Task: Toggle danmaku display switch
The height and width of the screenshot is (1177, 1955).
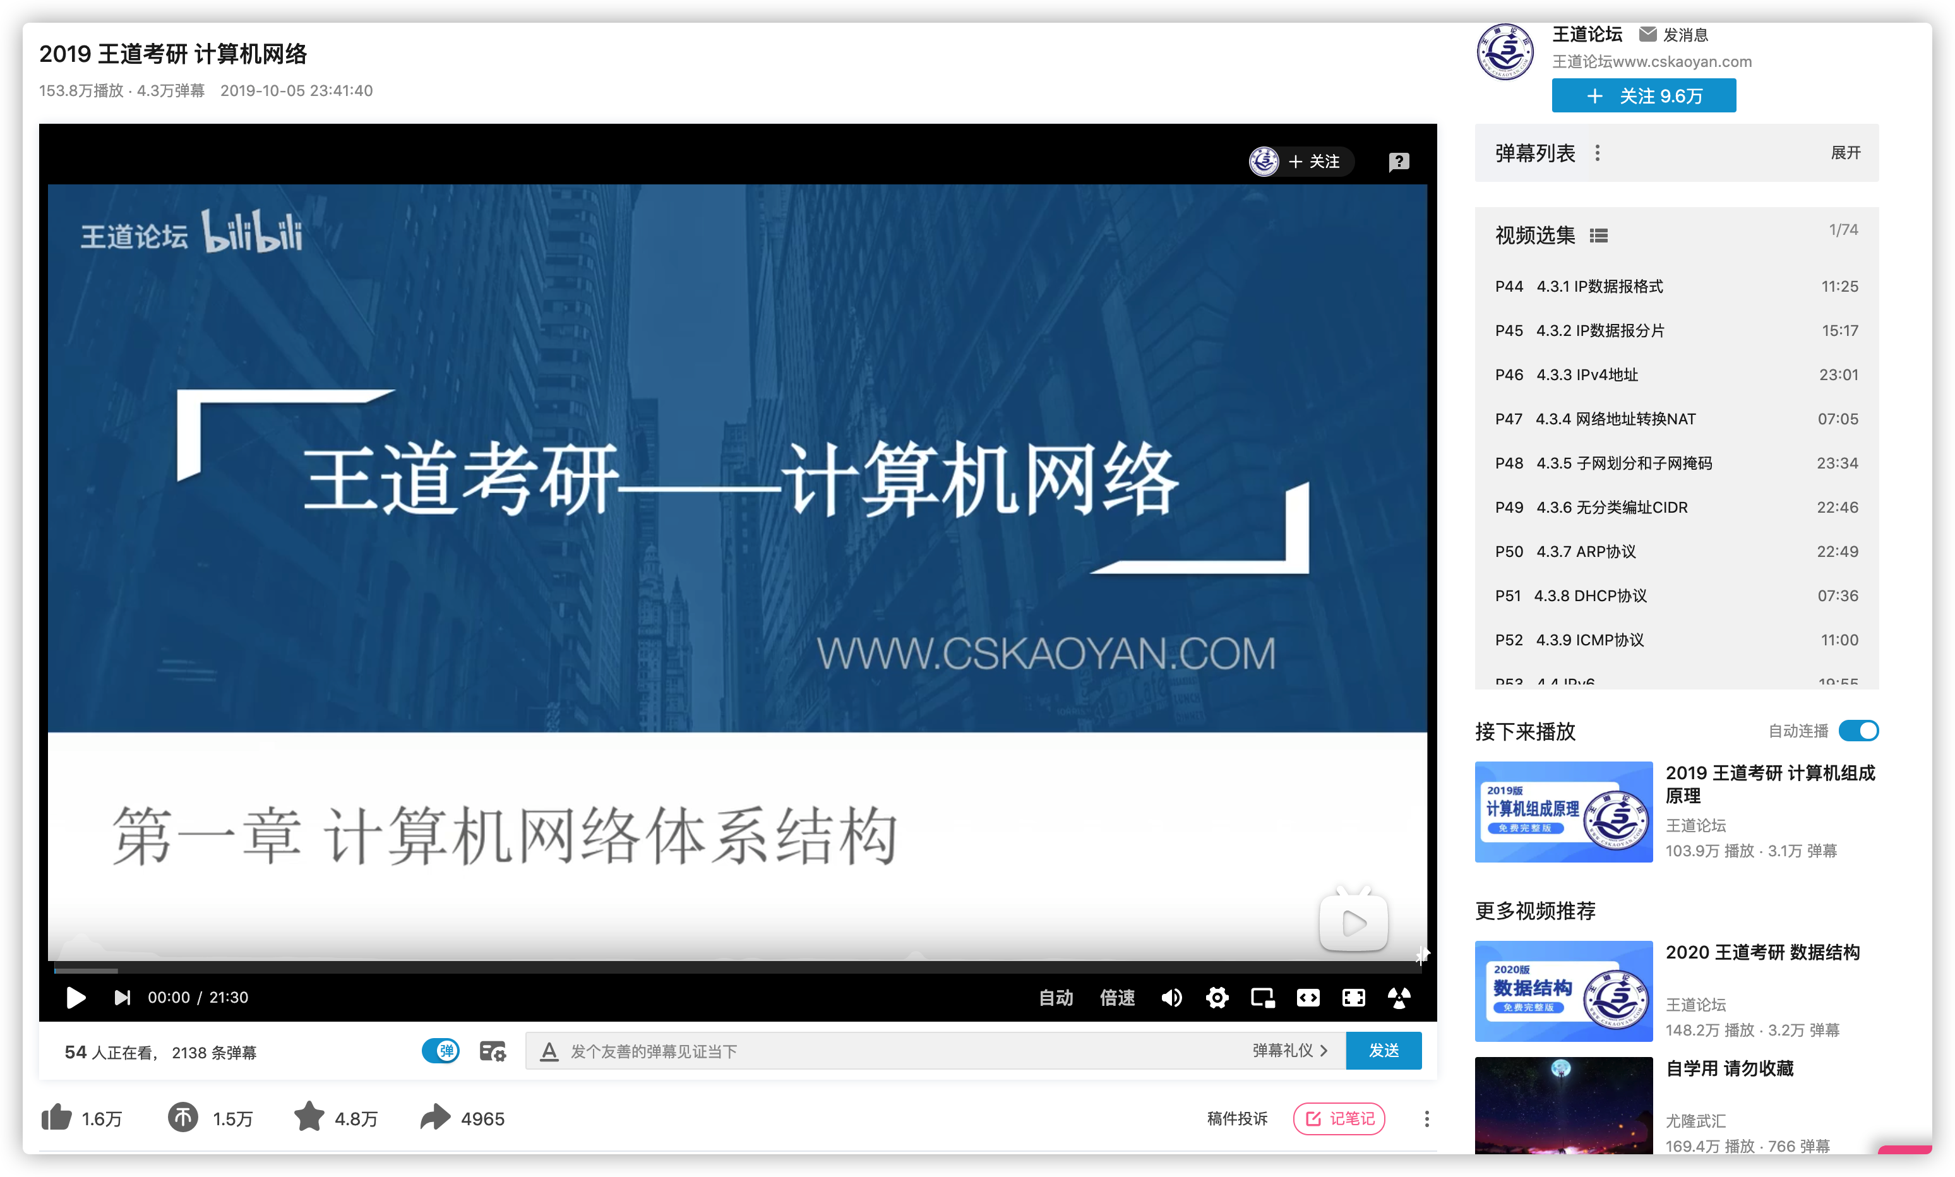Action: [441, 1051]
